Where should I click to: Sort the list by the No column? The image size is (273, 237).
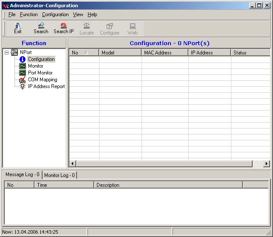tap(84, 53)
